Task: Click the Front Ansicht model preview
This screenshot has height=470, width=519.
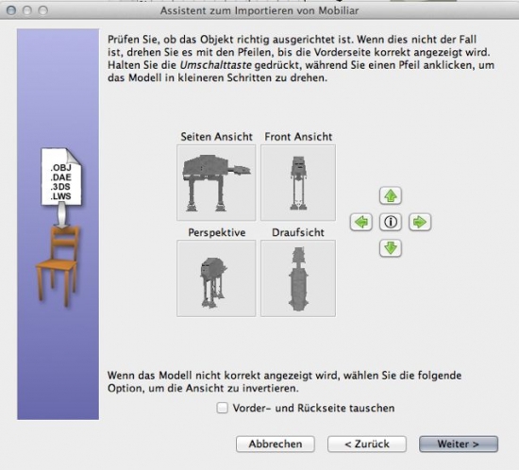Action: click(x=298, y=182)
